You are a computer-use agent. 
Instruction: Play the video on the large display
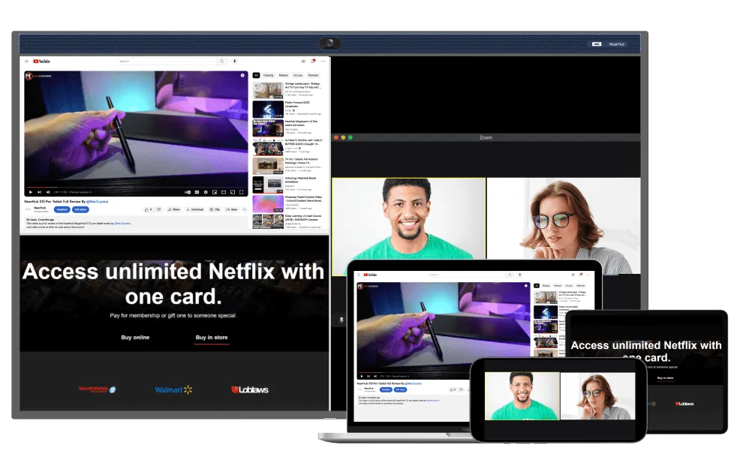tap(31, 192)
